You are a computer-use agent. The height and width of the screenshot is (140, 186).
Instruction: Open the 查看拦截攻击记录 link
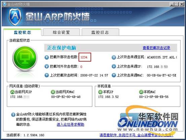point(156,48)
